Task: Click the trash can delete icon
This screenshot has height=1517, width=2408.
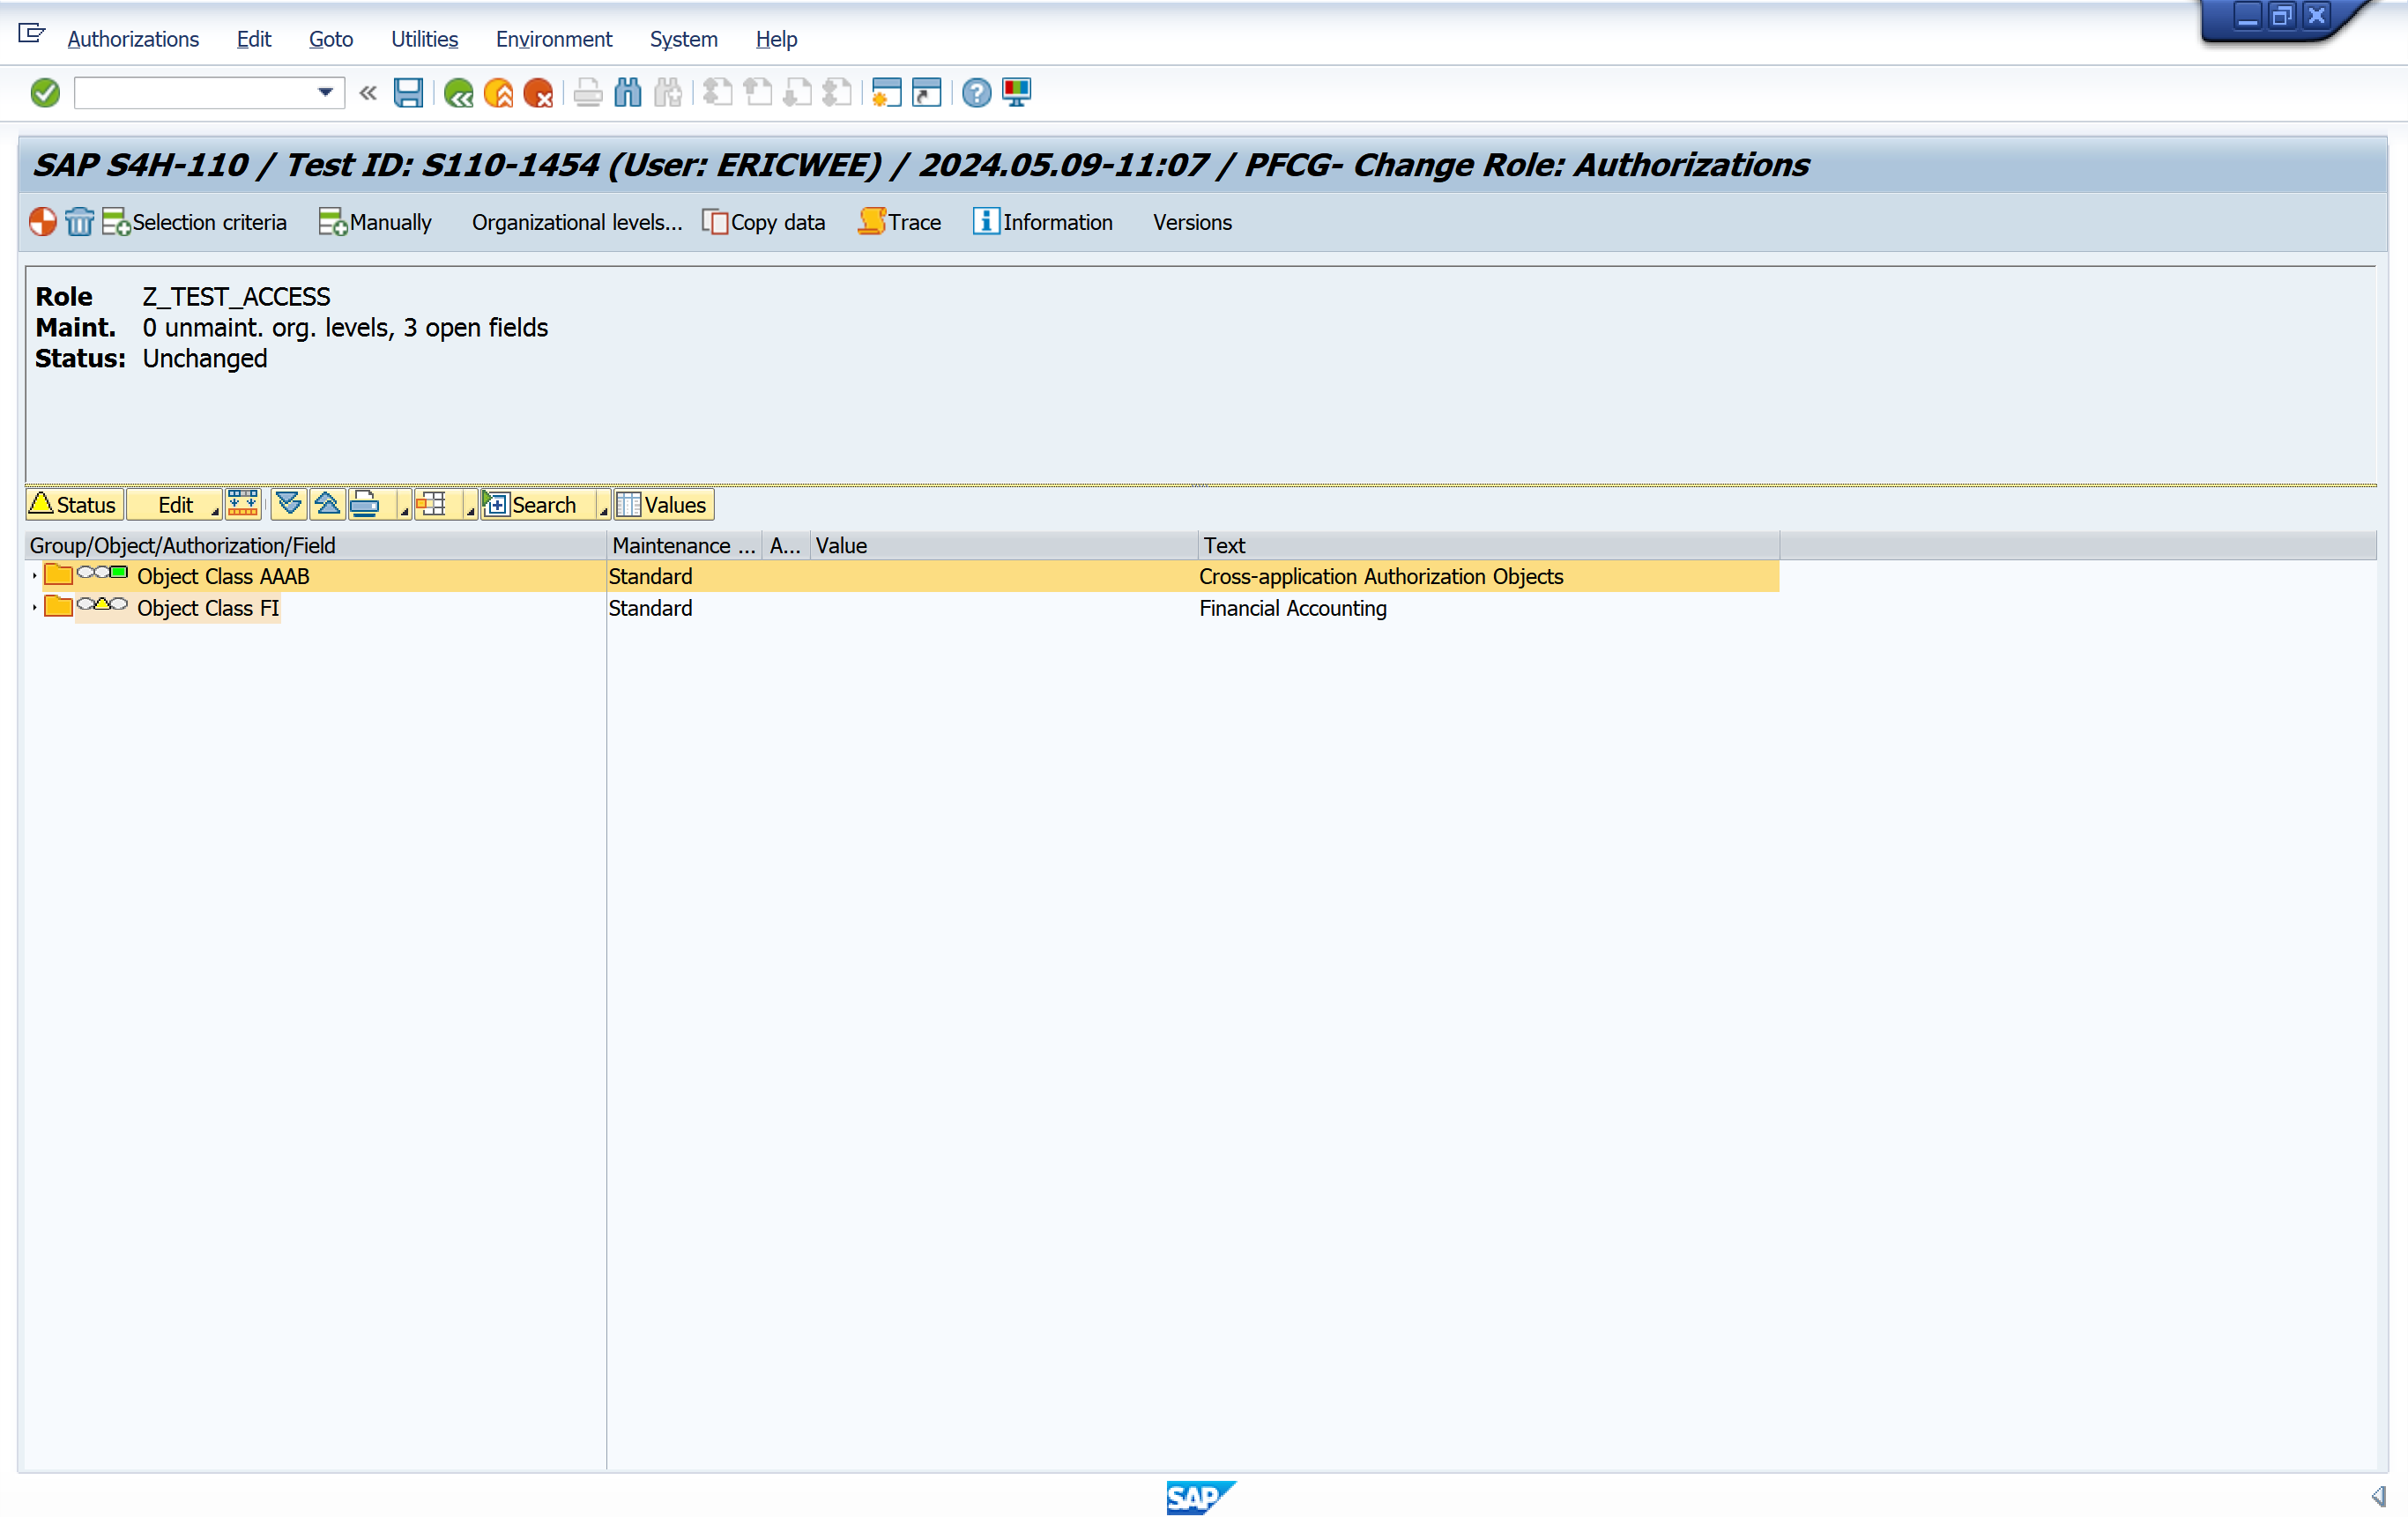Action: pyautogui.click(x=79, y=222)
